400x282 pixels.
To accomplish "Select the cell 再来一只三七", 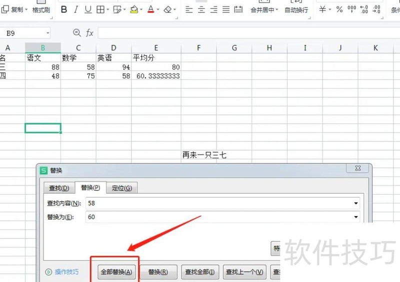I will point(198,155).
